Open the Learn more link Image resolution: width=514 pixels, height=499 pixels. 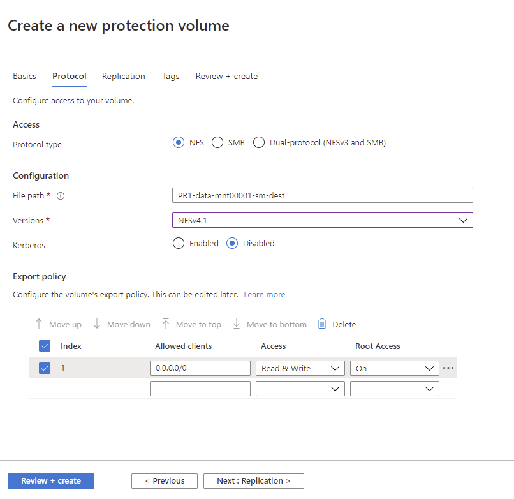[264, 295]
